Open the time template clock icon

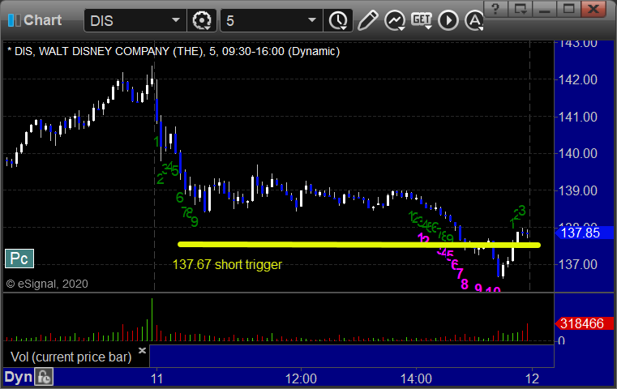pyautogui.click(x=338, y=20)
